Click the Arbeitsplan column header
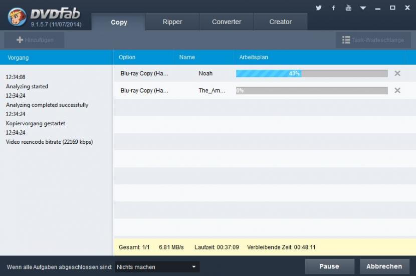This screenshot has width=416, height=276. (x=320, y=57)
